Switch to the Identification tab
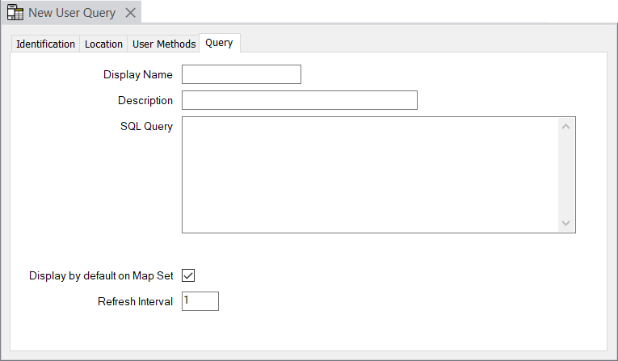Screen dimensions: 618x361 [45, 44]
